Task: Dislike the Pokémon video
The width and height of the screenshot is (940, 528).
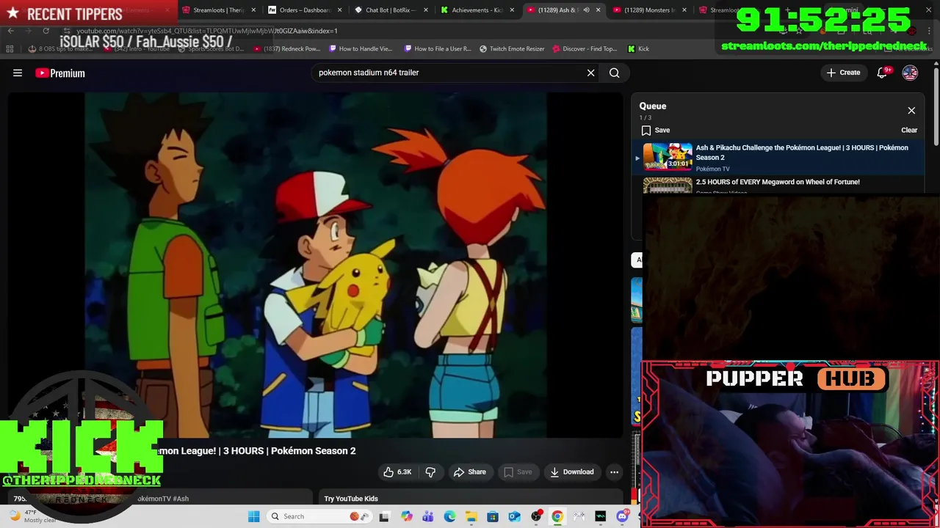Action: pyautogui.click(x=430, y=472)
